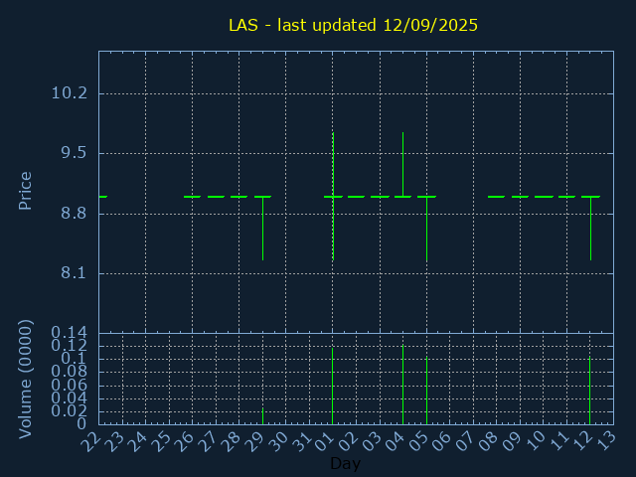Select the day 05 tick label
This screenshot has height=477, width=636.
pos(417,441)
